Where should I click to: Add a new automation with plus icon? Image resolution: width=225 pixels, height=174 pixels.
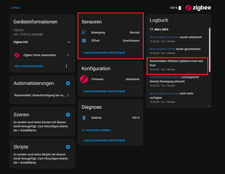pos(68,83)
